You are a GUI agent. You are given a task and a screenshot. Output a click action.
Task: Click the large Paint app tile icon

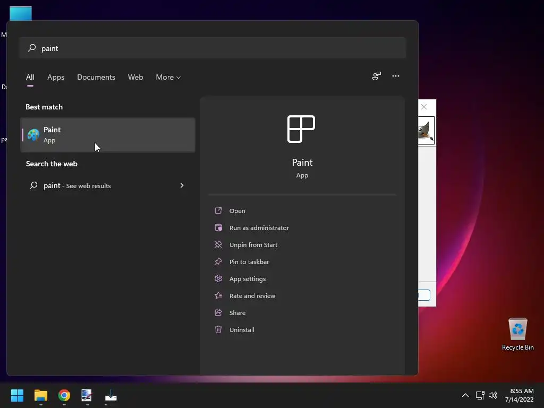click(301, 129)
